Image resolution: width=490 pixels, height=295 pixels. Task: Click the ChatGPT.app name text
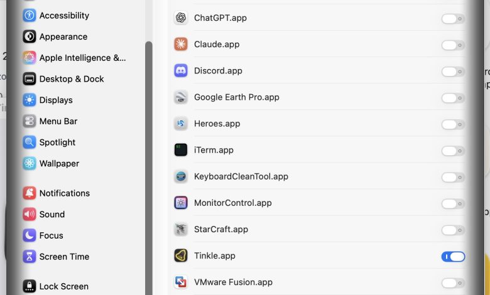pos(220,18)
